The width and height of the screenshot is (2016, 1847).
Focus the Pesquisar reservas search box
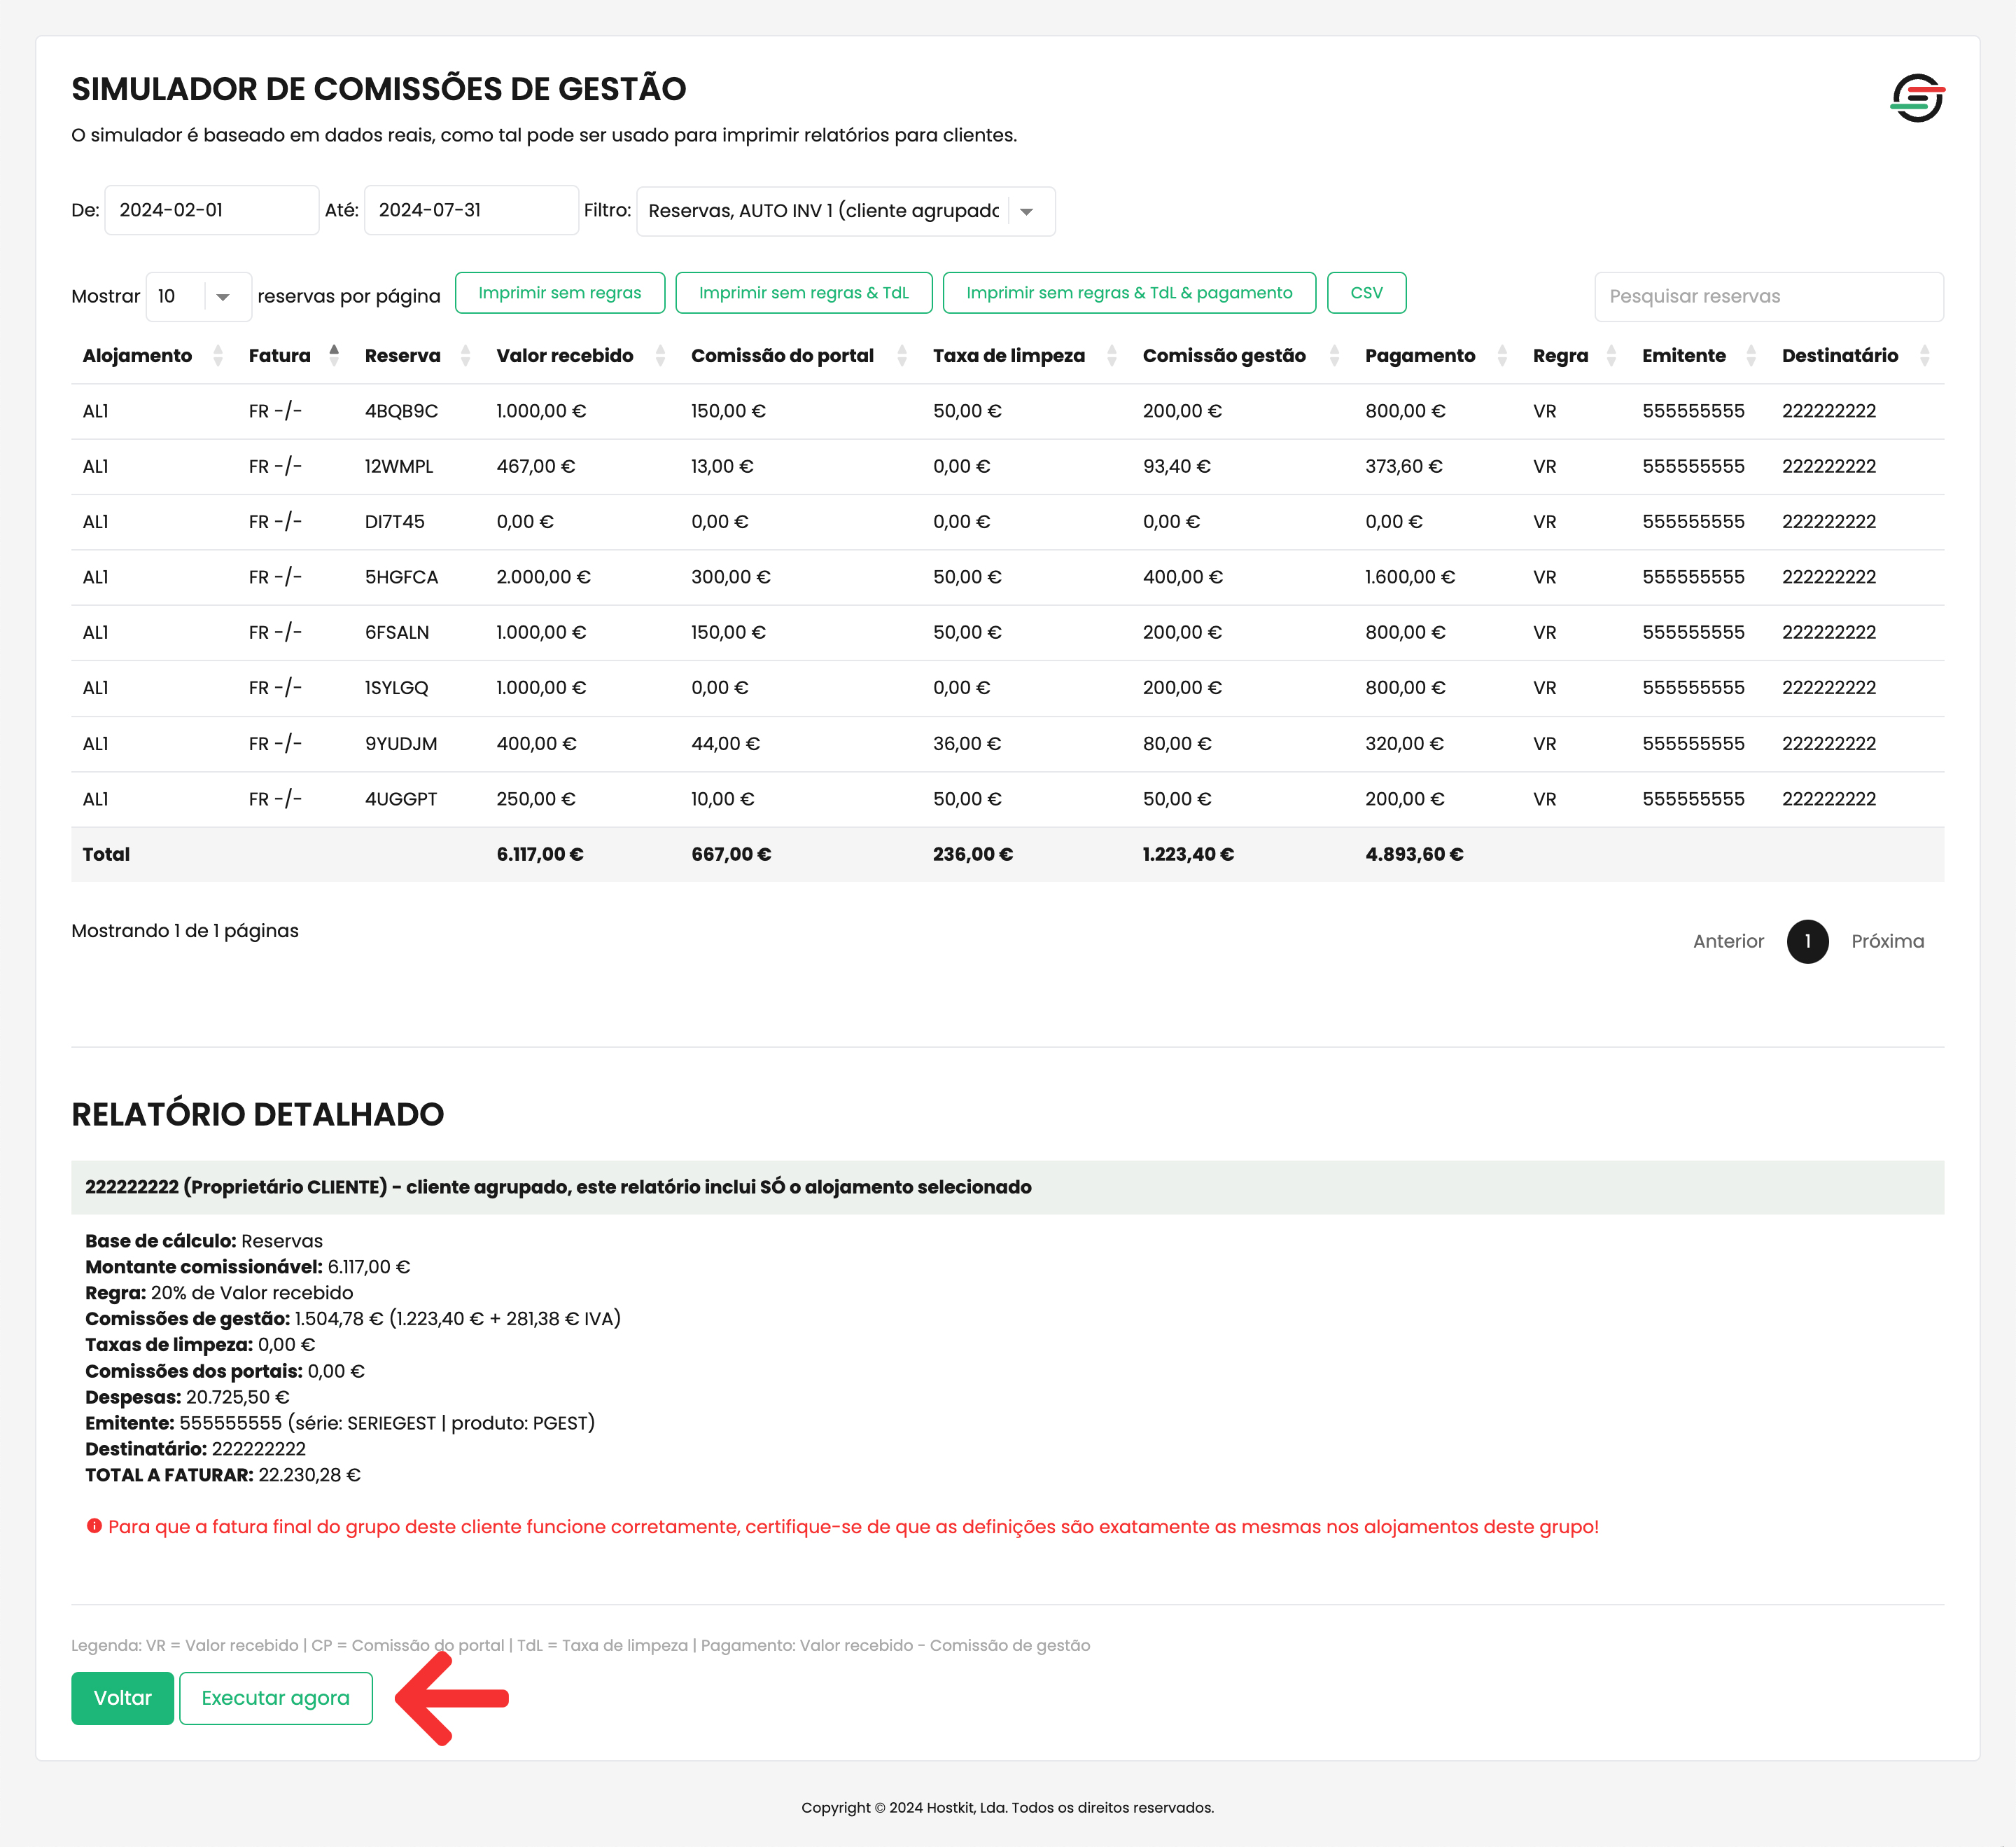tap(1769, 296)
